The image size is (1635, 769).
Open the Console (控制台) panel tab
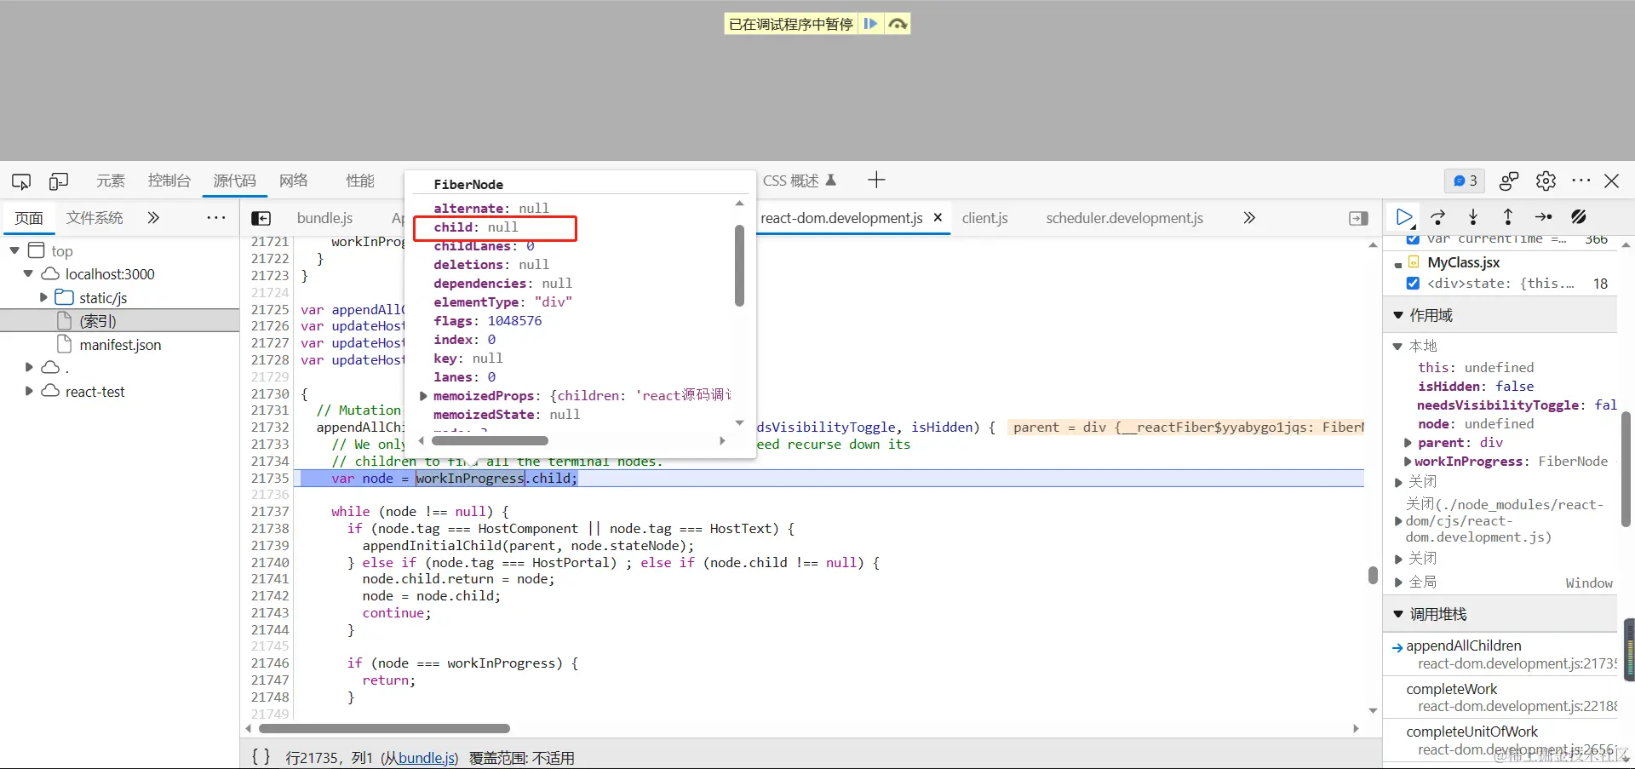tap(169, 181)
